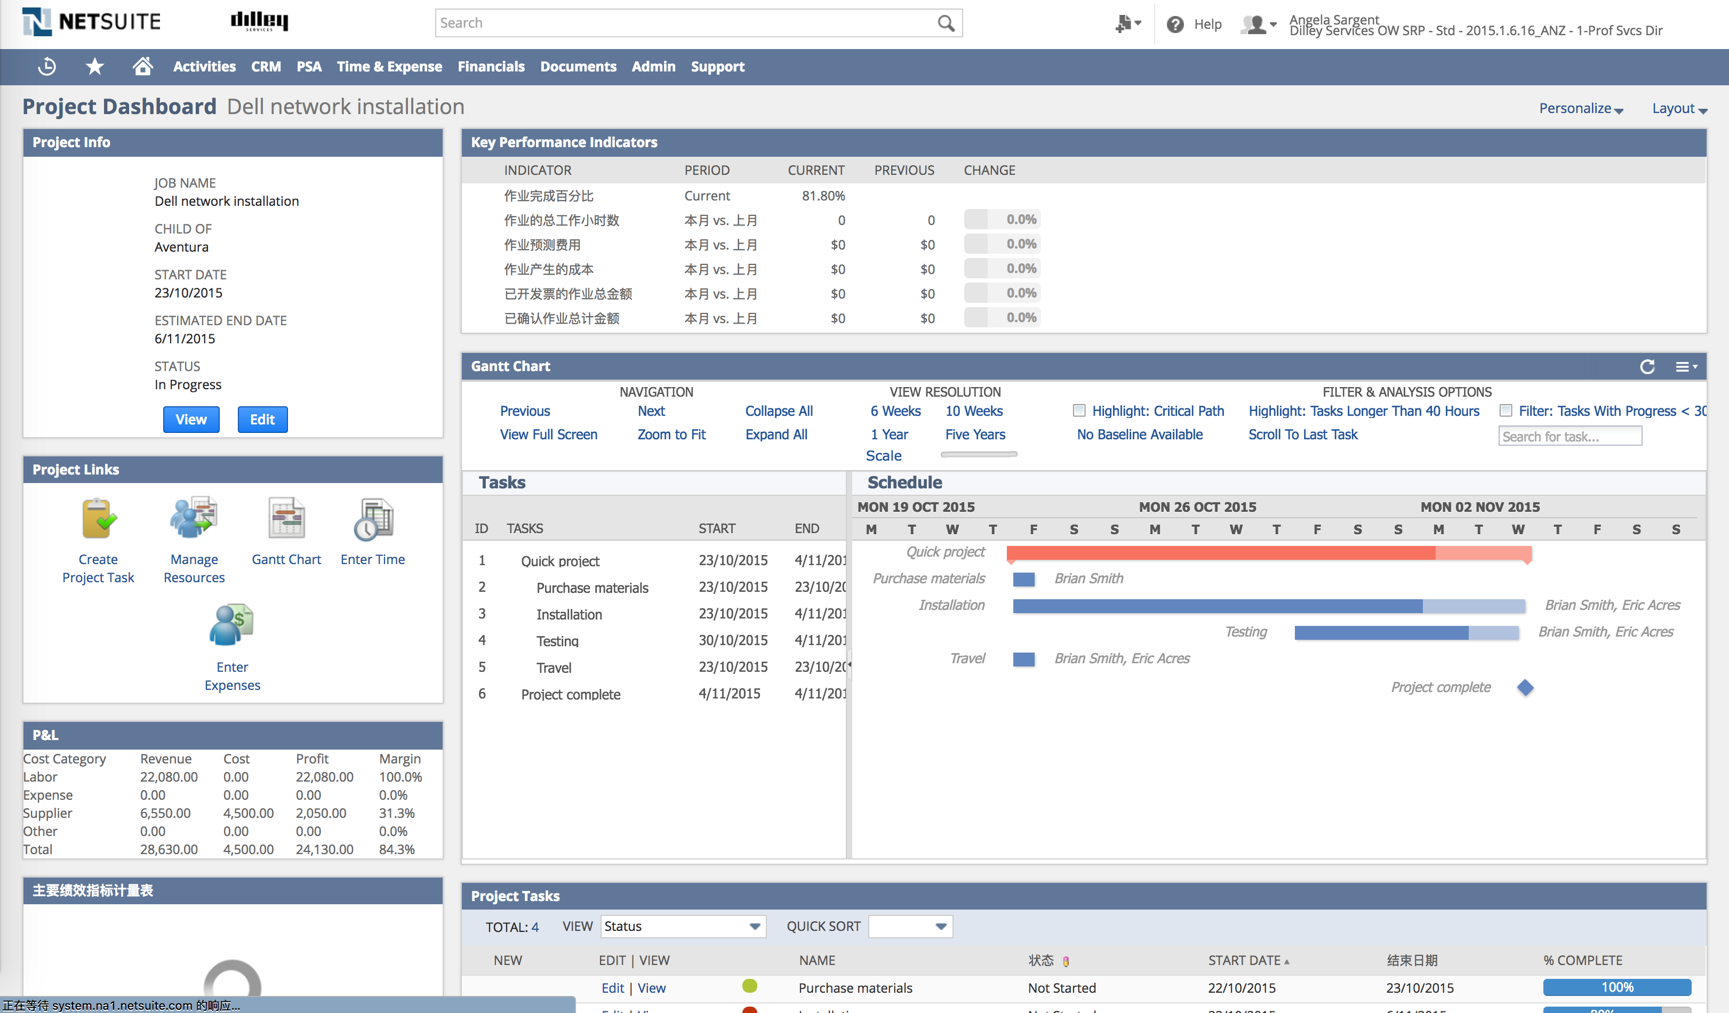The height and width of the screenshot is (1013, 1729).
Task: Click the Zoom to Fit link
Action: pos(671,434)
